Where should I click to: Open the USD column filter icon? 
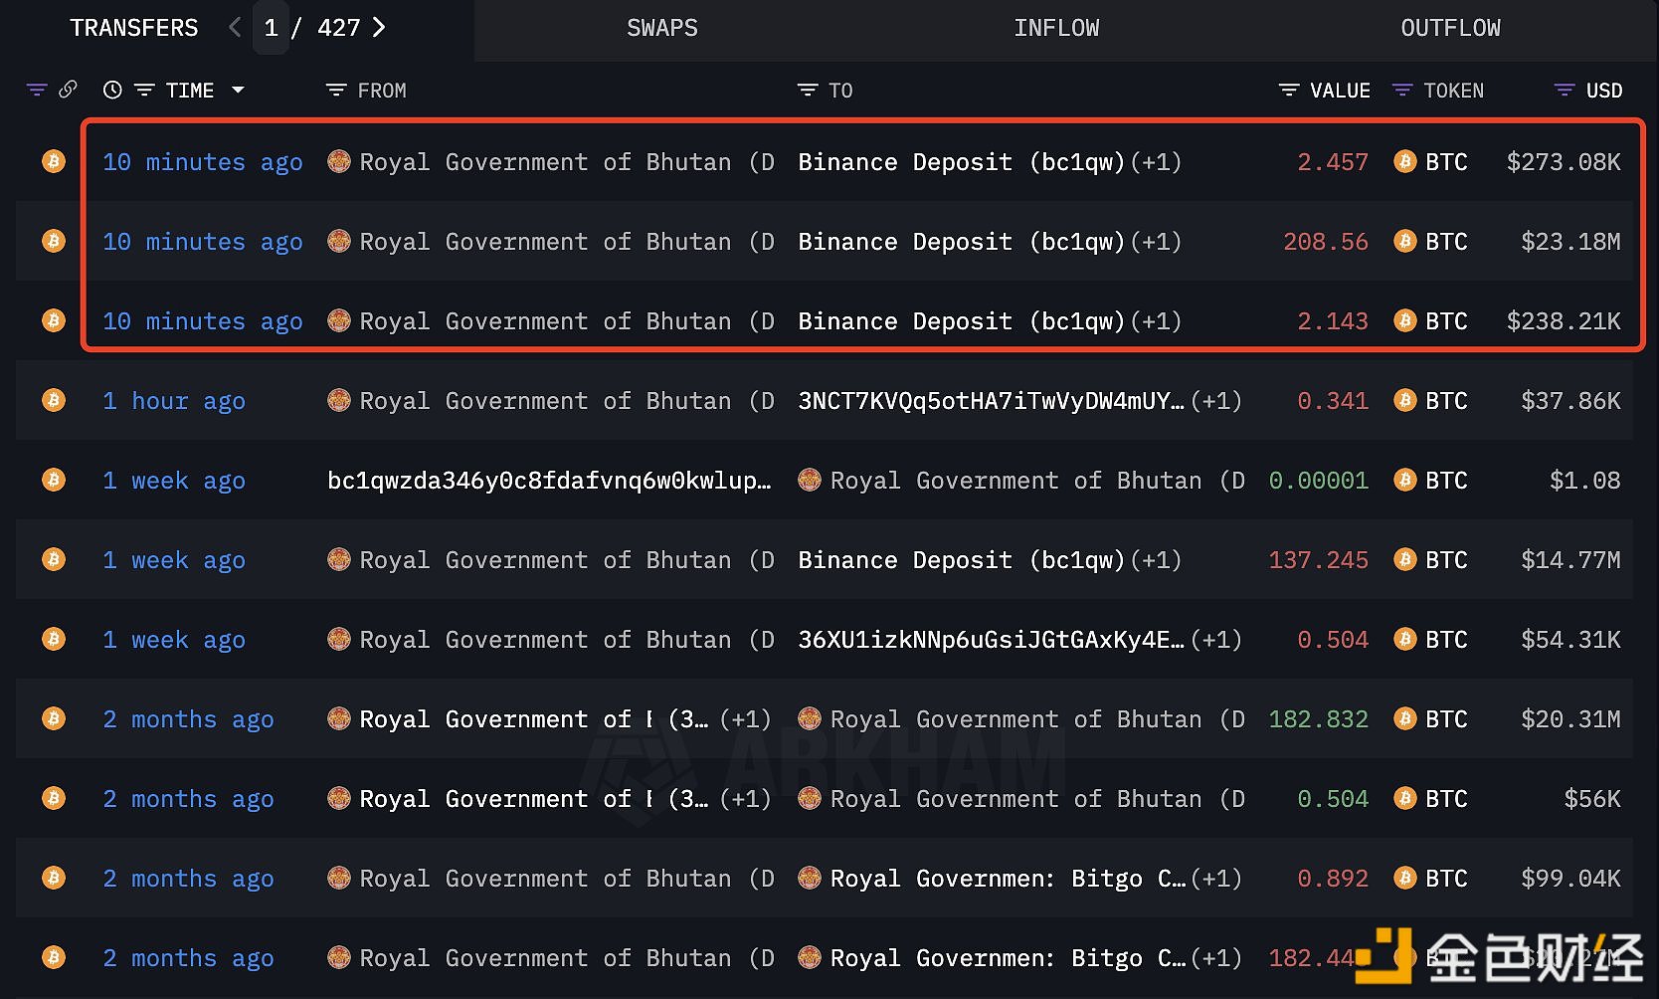(x=1564, y=91)
